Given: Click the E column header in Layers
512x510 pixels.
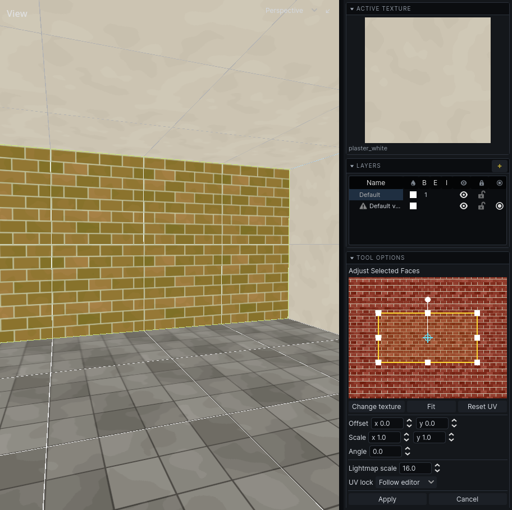Looking at the screenshot, I should click(x=435, y=183).
